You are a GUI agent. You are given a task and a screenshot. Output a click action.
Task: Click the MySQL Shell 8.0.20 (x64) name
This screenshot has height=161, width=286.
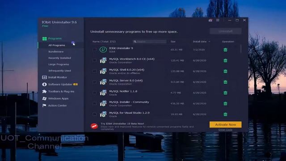[126, 70]
